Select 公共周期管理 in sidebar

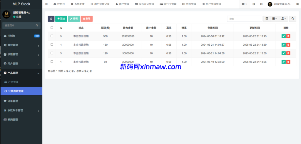pyautogui.click(x=21, y=91)
